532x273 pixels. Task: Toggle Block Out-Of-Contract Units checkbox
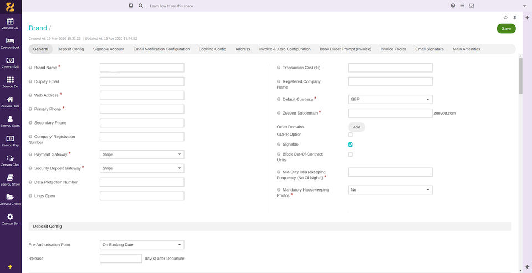tap(350, 154)
